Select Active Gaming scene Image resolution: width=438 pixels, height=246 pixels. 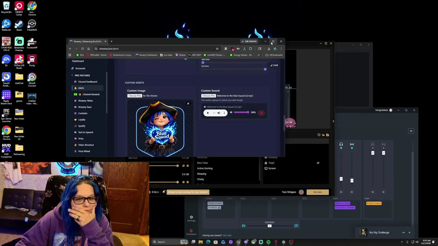point(205,168)
